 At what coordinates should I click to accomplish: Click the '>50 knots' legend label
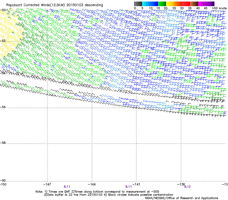219,8
